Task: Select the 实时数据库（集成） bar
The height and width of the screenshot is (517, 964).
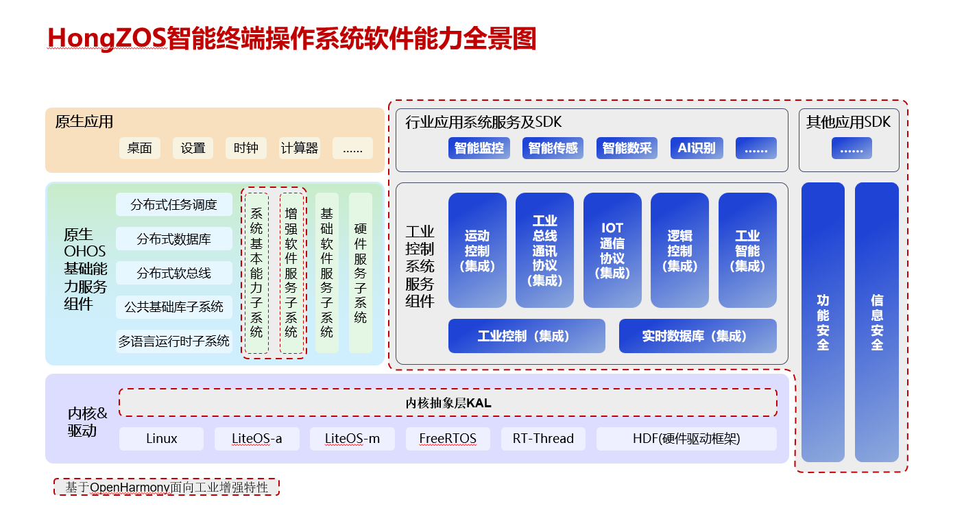Action: [x=698, y=336]
